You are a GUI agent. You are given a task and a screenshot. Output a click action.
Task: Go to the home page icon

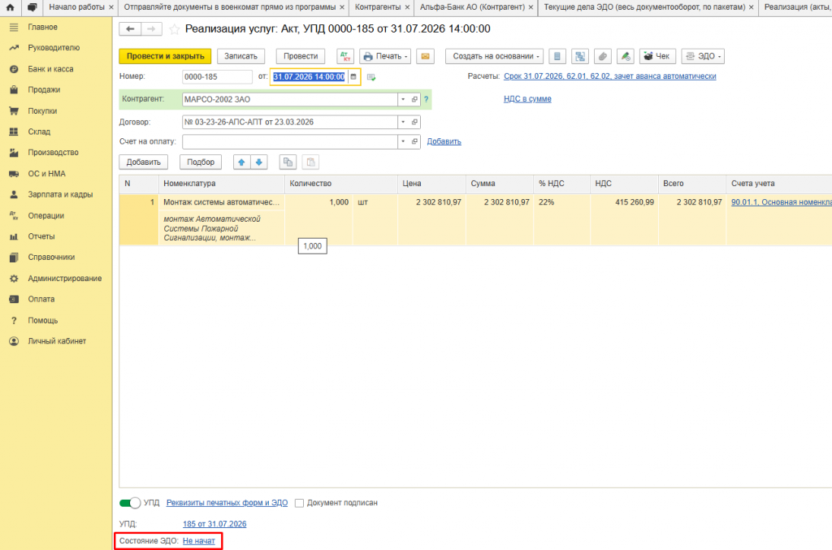[10, 7]
